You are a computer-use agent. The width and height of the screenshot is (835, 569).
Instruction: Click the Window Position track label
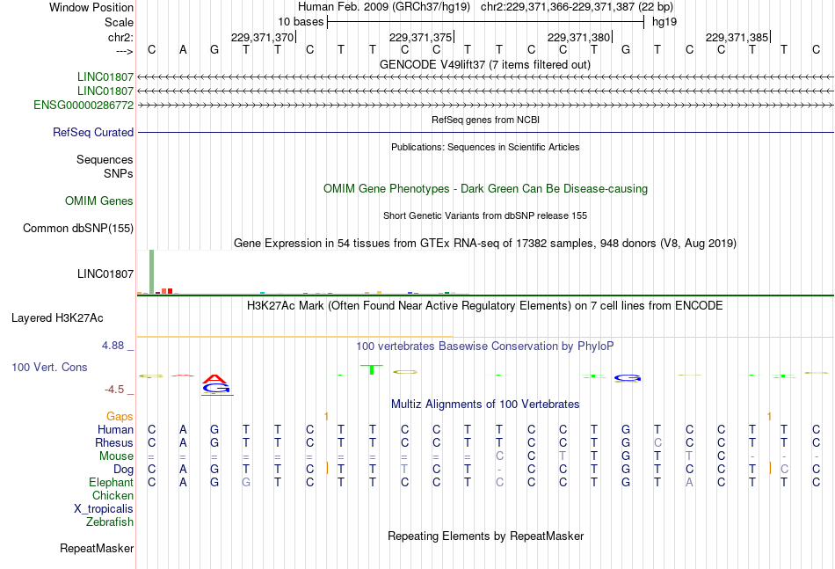coord(91,7)
